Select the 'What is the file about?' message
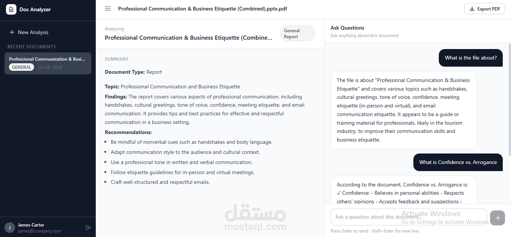The width and height of the screenshot is (511, 237). (471, 58)
